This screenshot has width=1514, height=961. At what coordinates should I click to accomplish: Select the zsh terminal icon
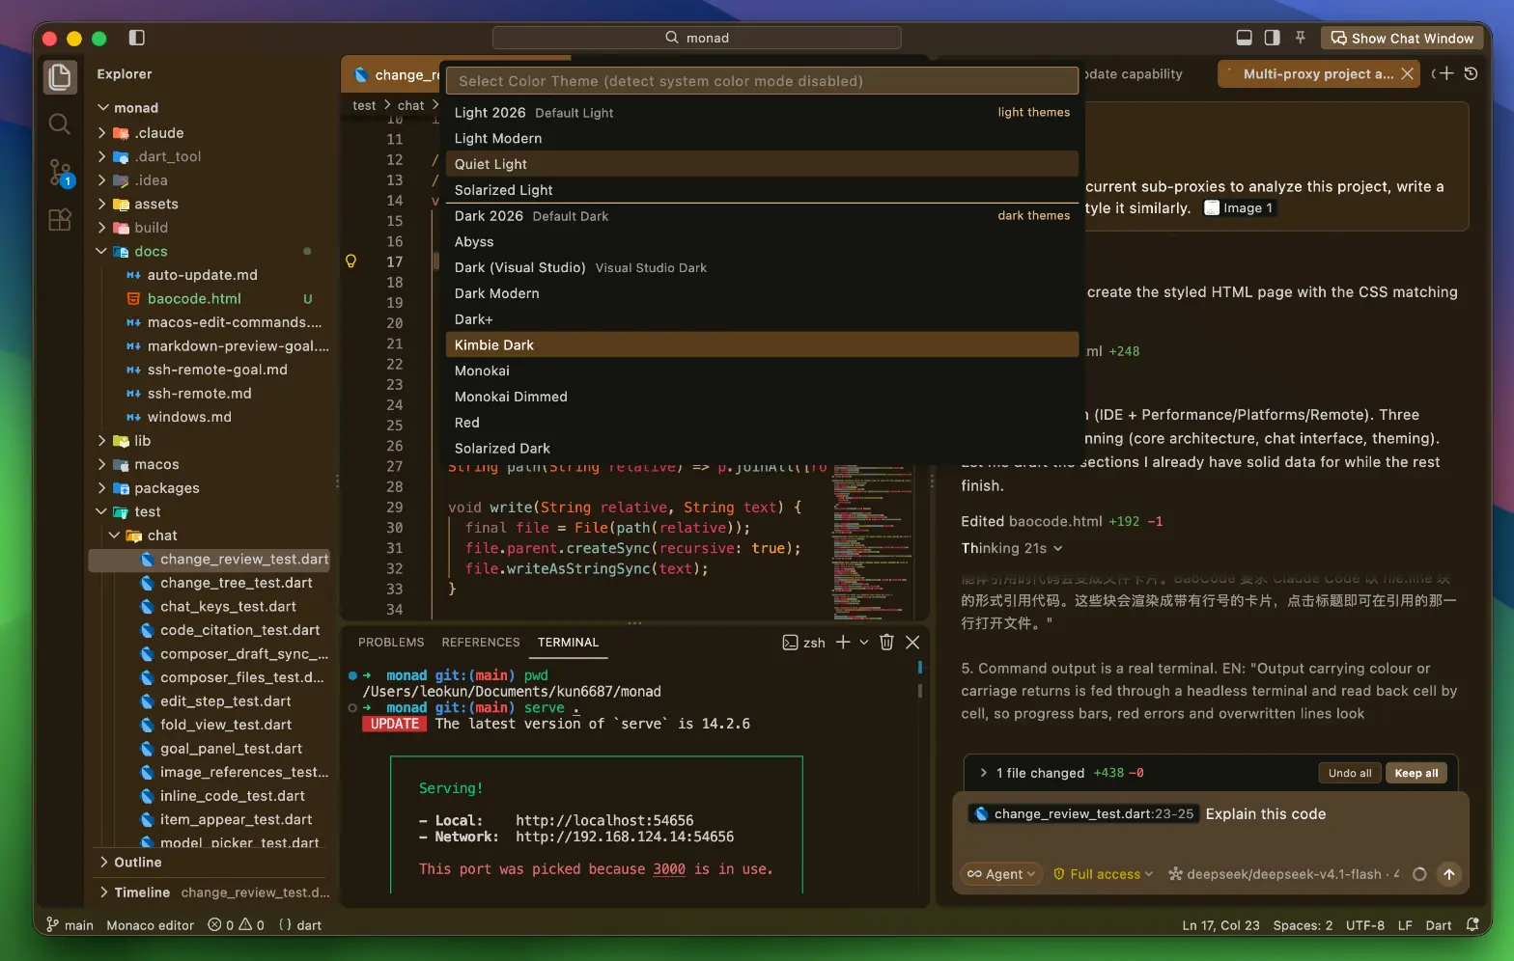pyautogui.click(x=790, y=643)
